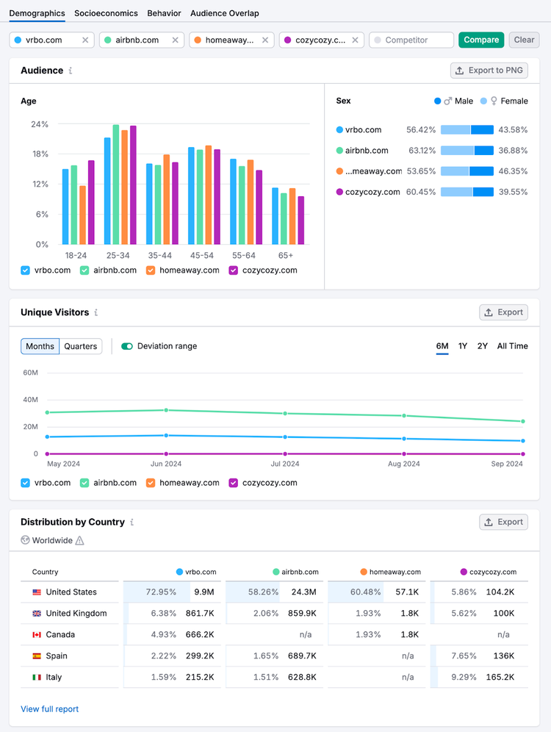
Task: Click the warning icon beside Worldwide
Action: 80,541
